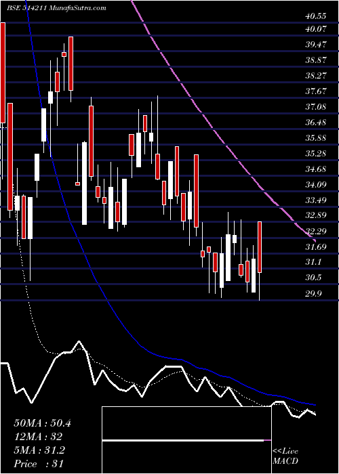Pick the 38.27 price axis value
This screenshot has height=474, width=339.
pyautogui.click(x=316, y=76)
